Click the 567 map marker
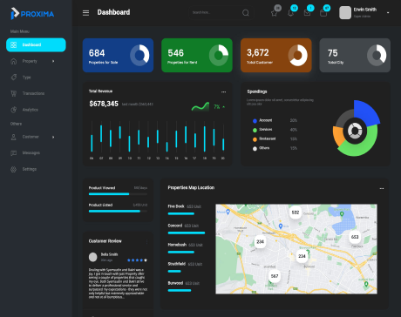This screenshot has height=317, width=401. tap(275, 276)
